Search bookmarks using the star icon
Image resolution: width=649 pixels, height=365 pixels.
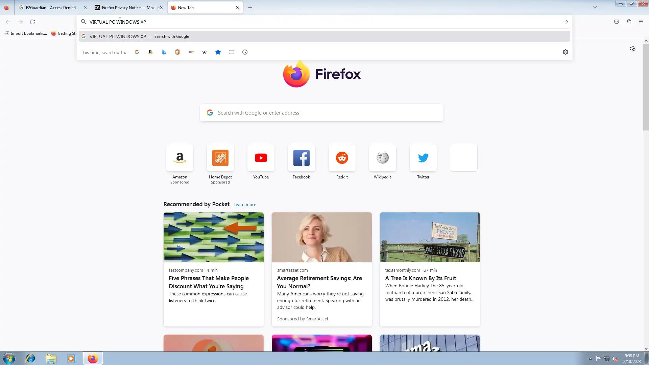(218, 52)
